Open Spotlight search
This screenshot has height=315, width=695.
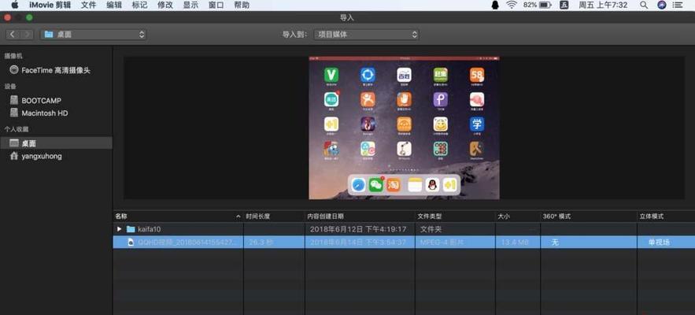[644, 6]
